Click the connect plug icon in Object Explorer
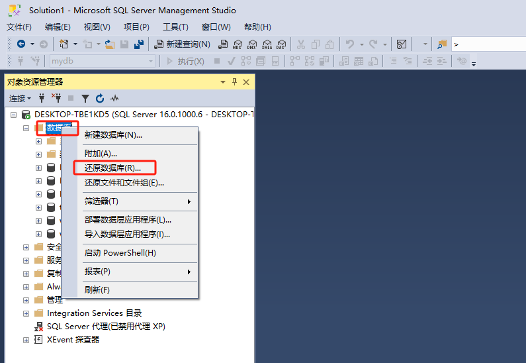The width and height of the screenshot is (526, 363). point(42,99)
